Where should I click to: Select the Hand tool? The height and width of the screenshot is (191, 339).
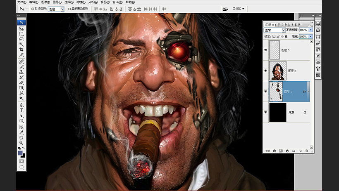[21, 137]
